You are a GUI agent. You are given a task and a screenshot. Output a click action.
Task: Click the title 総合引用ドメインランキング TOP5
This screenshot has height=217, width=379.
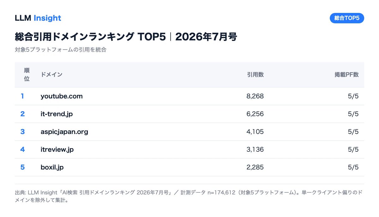click(90, 37)
